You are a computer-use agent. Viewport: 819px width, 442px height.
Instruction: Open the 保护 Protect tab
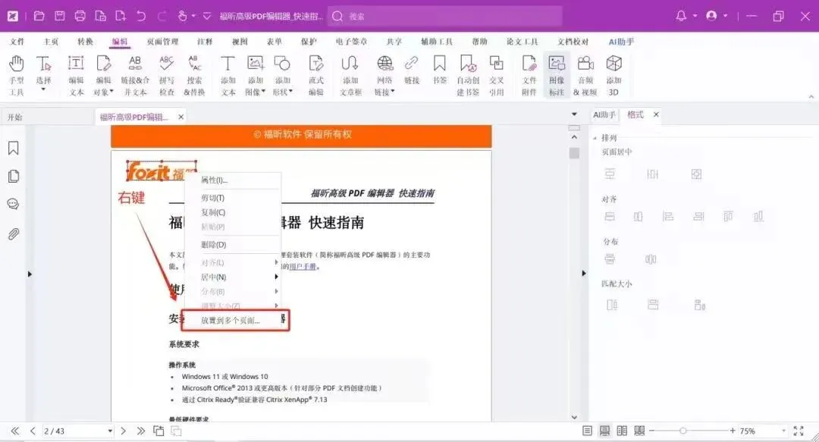309,41
